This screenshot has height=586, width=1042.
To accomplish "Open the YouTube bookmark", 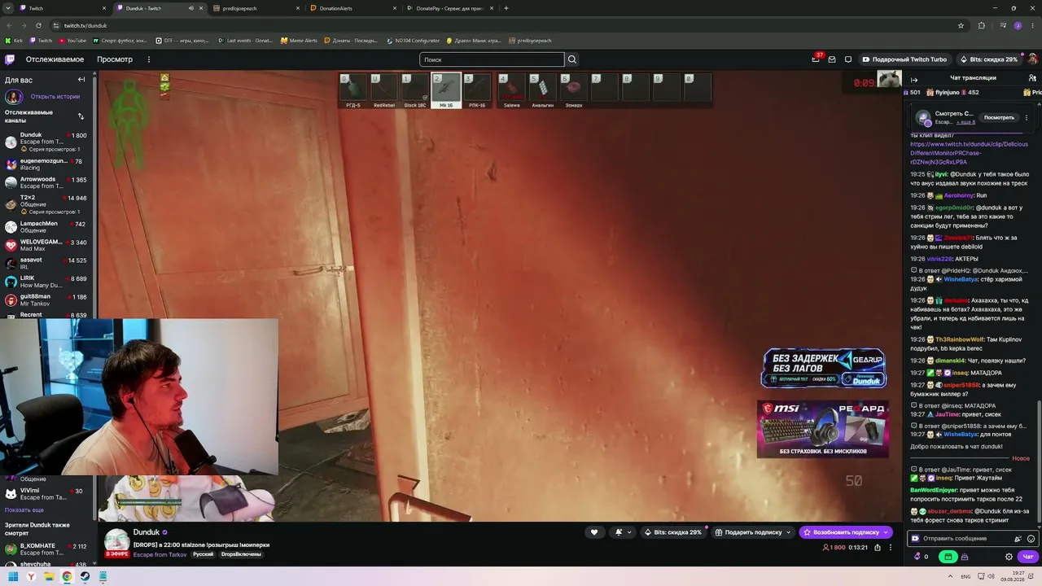I will click(x=72, y=41).
